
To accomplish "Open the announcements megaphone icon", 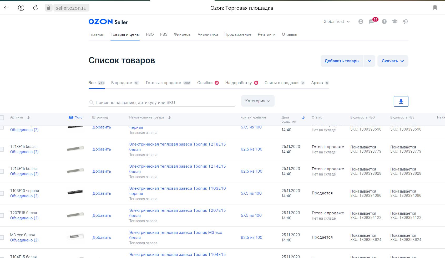I will coord(405,22).
